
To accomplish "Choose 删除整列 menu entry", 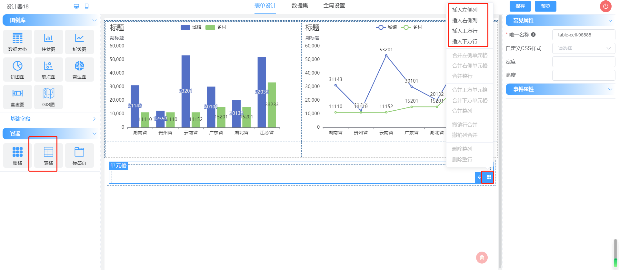I will (463, 149).
